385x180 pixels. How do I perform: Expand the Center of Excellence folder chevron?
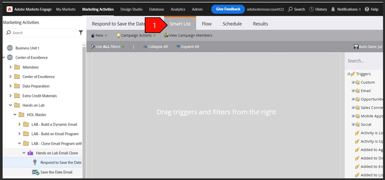coord(10,77)
